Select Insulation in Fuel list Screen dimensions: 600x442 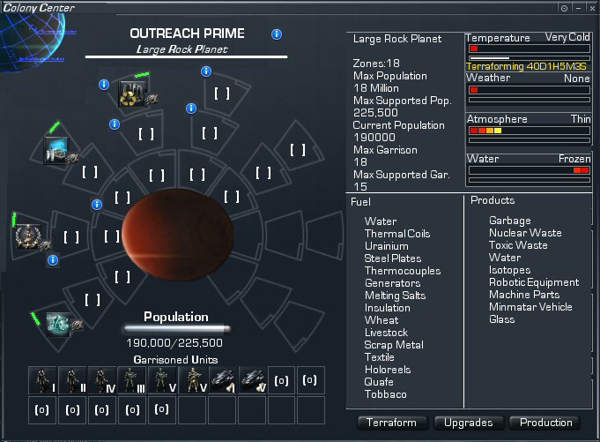(388, 308)
